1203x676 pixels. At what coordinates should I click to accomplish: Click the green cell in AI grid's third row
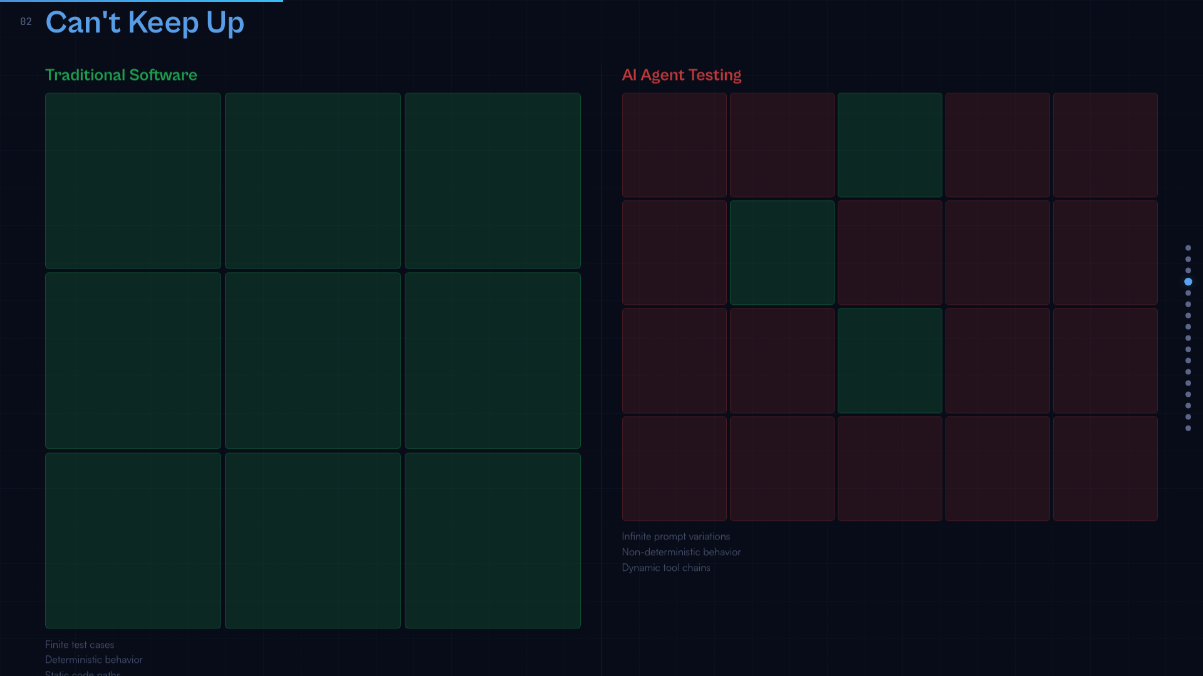pos(890,360)
